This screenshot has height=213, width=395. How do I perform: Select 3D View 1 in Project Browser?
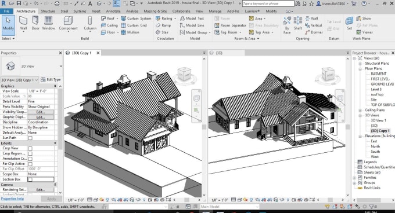coord(378,120)
